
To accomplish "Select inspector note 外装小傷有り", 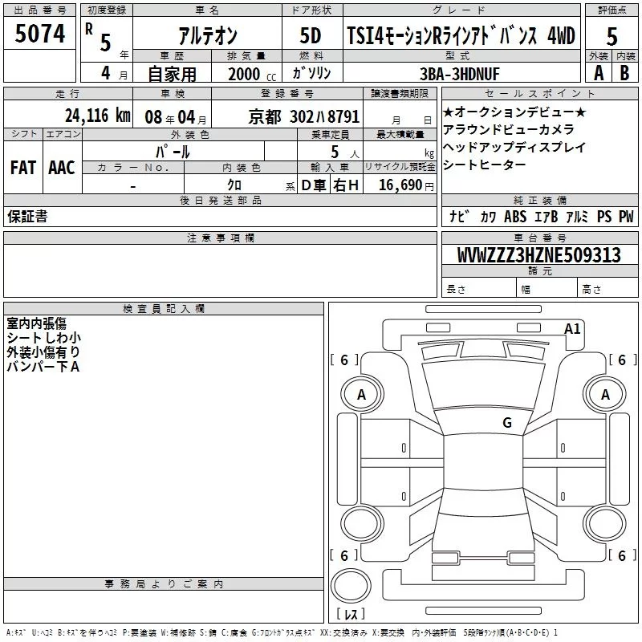I will [43, 352].
